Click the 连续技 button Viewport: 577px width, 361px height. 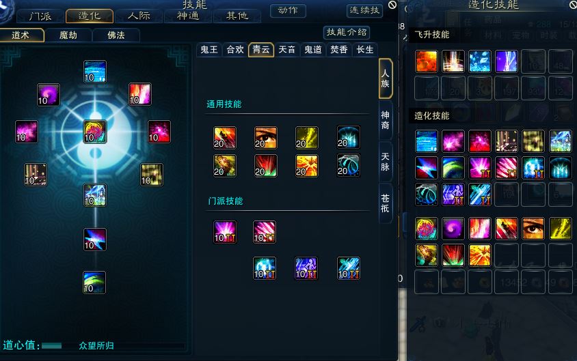click(364, 10)
